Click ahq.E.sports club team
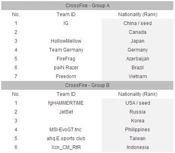Viewport: 175px width, 153px height. coord(66,139)
